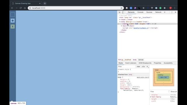Switch to the Elements tab
Screen dimensions: 187x105
(131, 12)
